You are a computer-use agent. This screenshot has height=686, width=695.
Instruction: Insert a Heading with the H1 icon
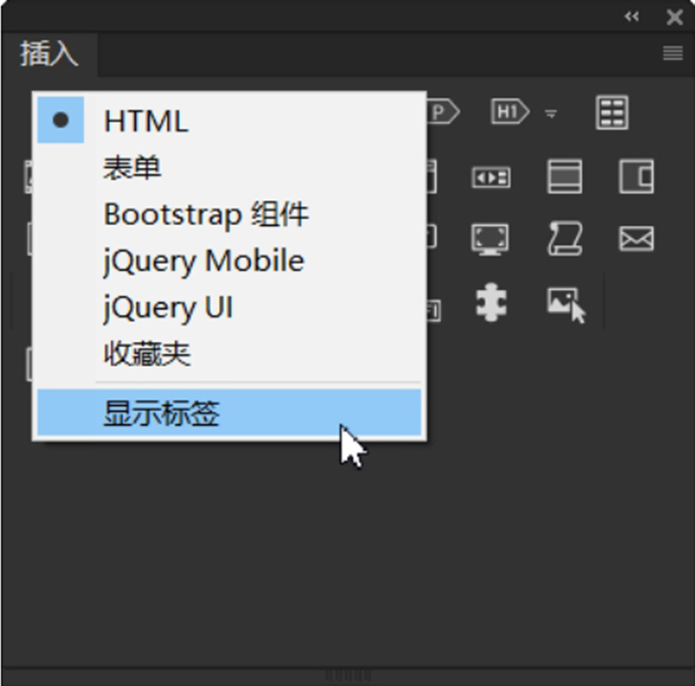pyautogui.click(x=510, y=111)
